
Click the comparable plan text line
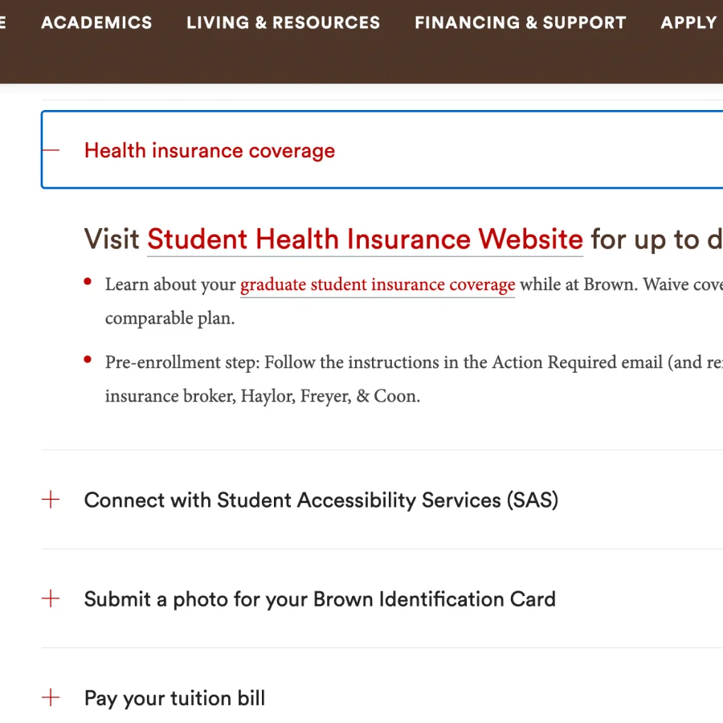pyautogui.click(x=170, y=318)
